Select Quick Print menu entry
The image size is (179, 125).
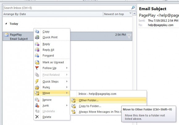coord(52,37)
